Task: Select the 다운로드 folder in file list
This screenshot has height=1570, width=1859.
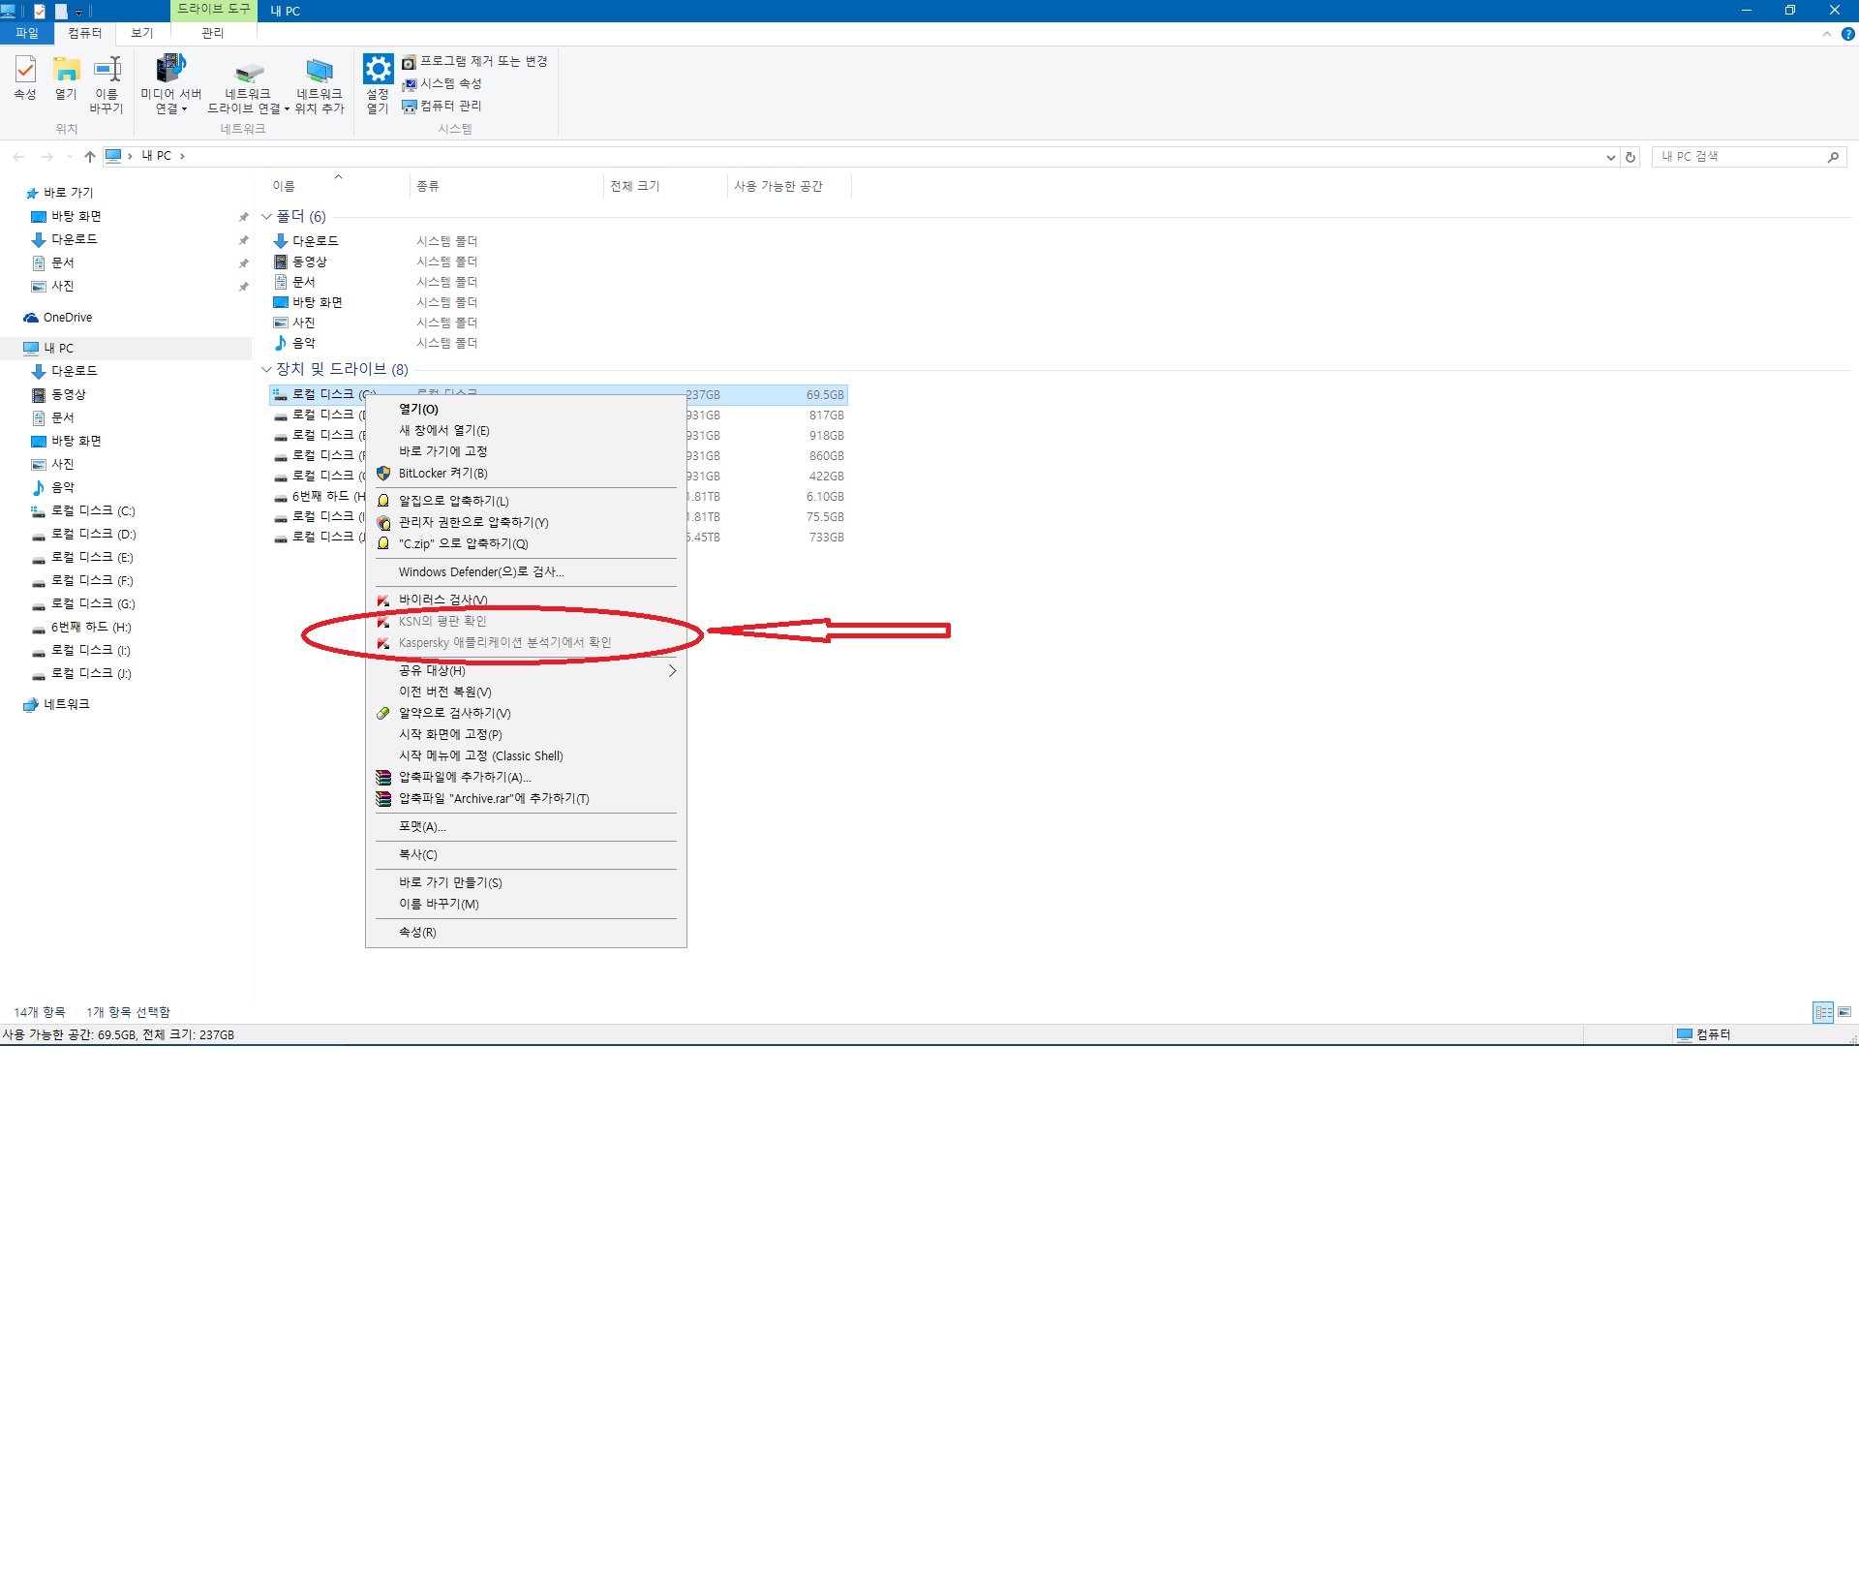Action: click(x=306, y=242)
